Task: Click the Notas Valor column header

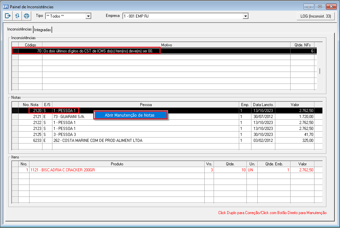Action: pos(295,105)
